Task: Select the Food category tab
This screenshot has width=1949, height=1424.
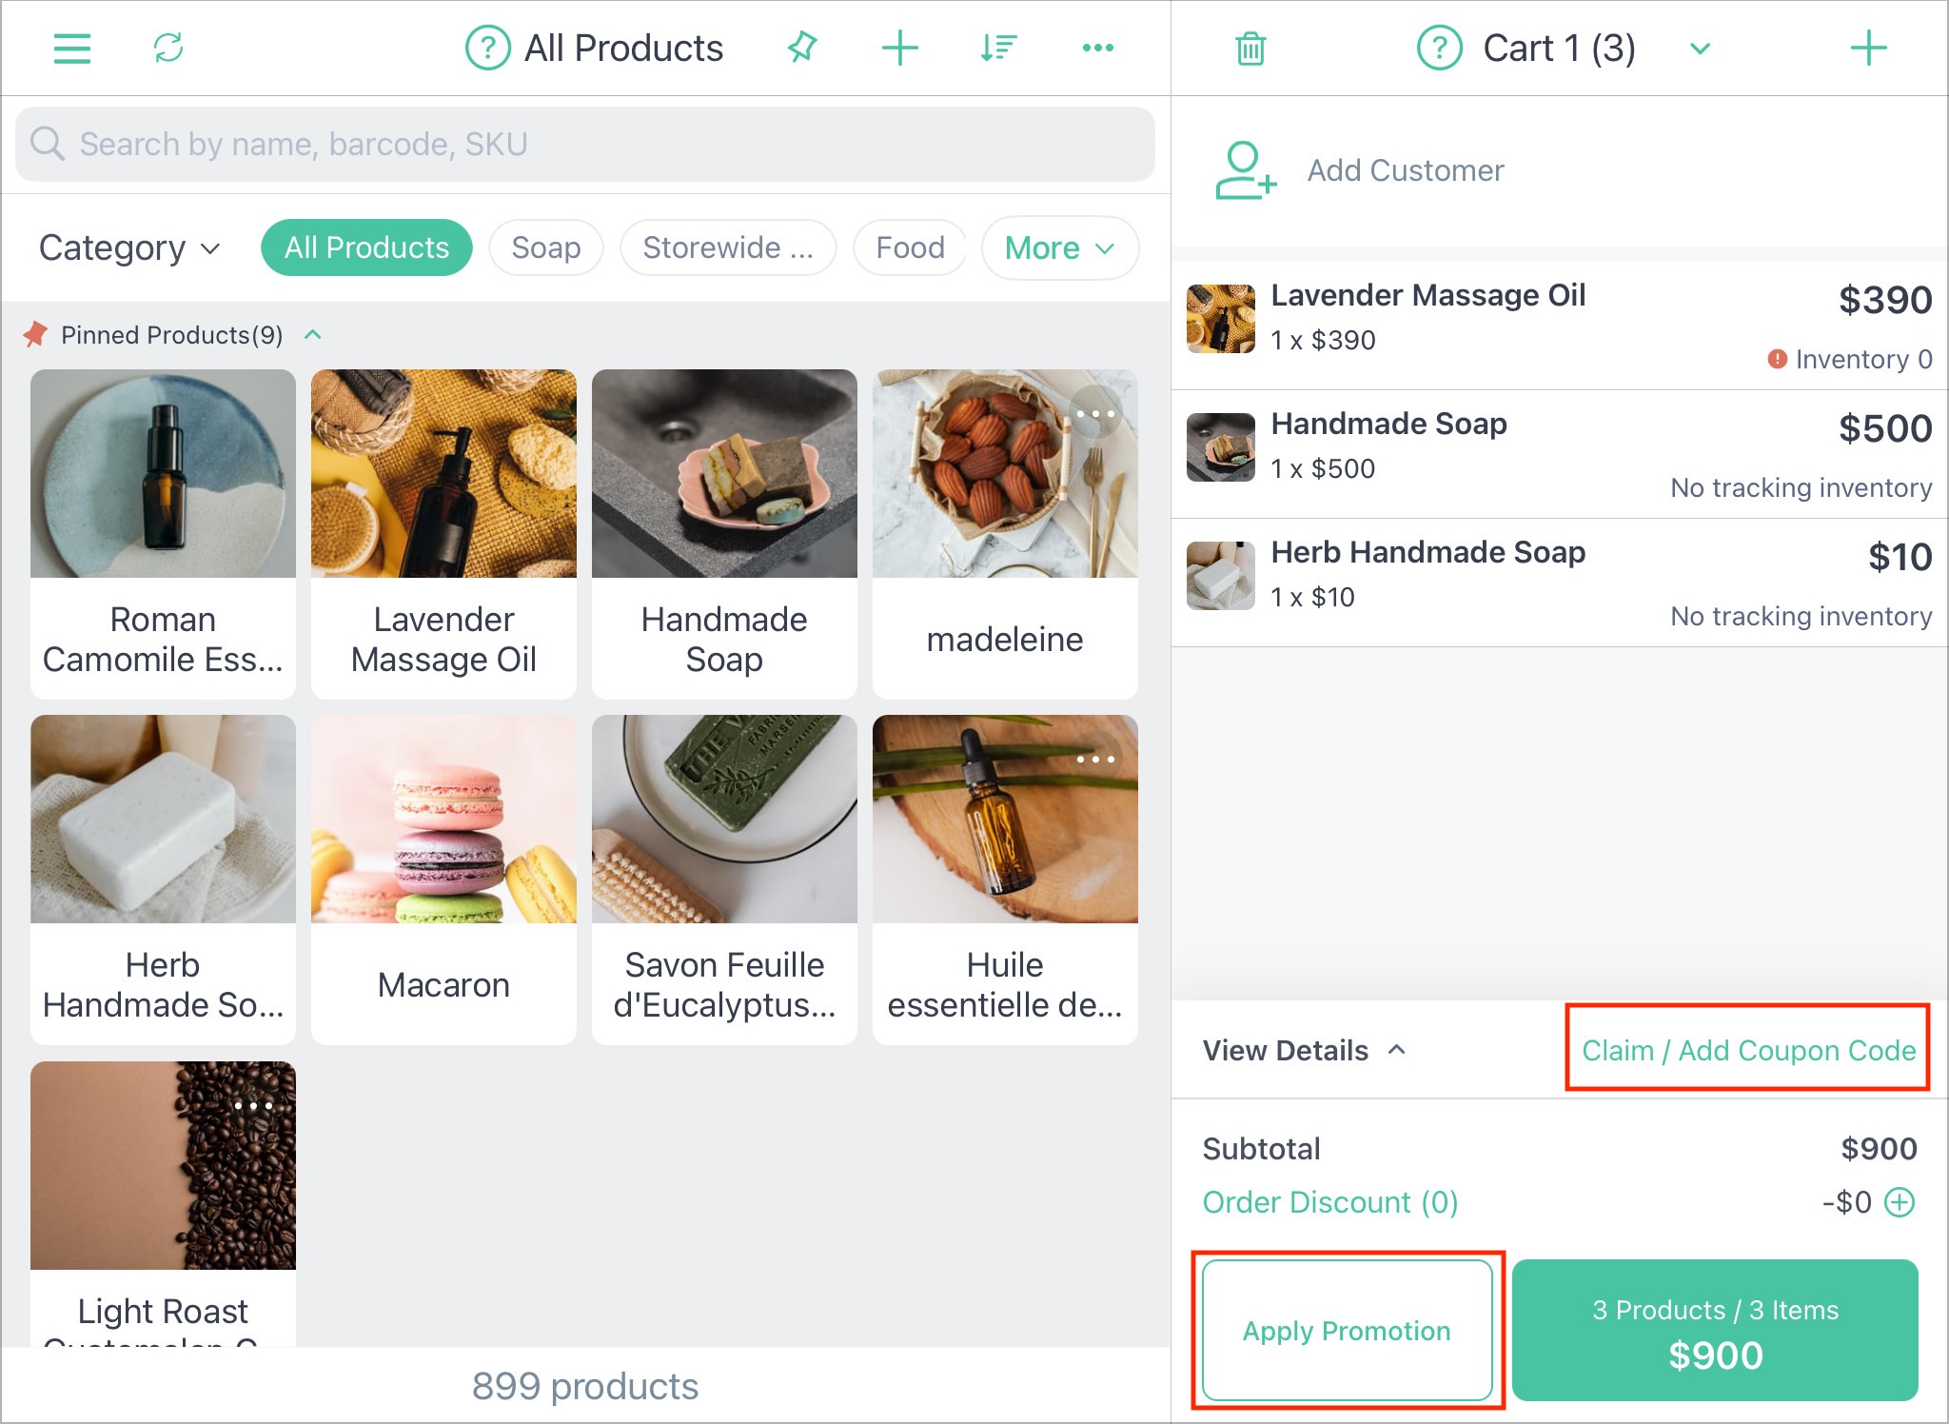Action: (910, 248)
